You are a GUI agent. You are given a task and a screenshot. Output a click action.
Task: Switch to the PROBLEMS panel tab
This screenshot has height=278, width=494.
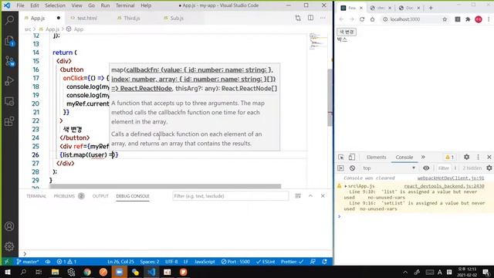click(x=64, y=196)
